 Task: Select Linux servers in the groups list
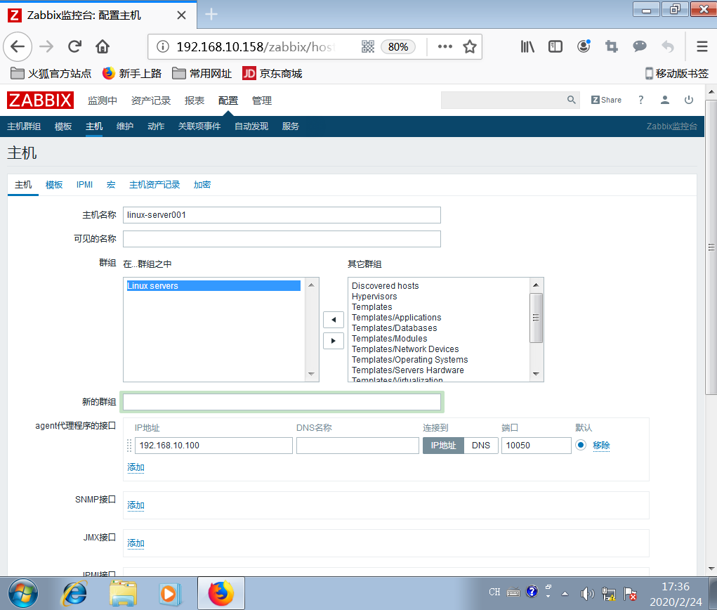click(213, 286)
